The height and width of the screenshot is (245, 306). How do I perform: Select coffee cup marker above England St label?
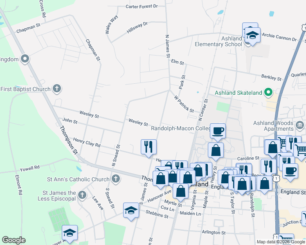tap(290, 172)
